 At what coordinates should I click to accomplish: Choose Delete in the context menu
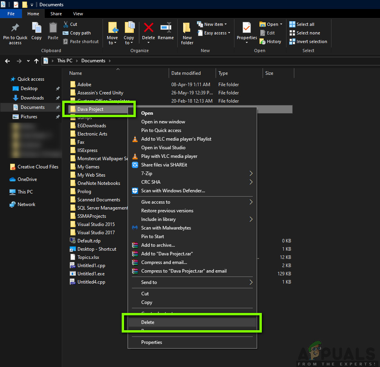(x=192, y=322)
